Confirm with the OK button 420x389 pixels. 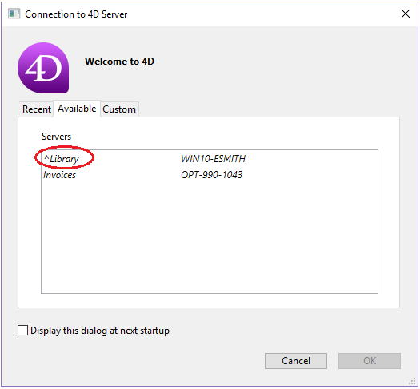tap(370, 361)
